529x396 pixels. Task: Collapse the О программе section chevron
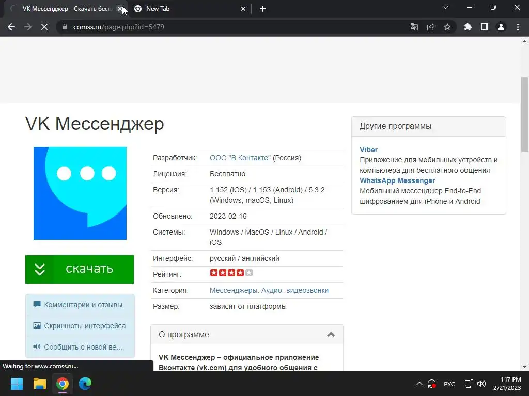331,334
